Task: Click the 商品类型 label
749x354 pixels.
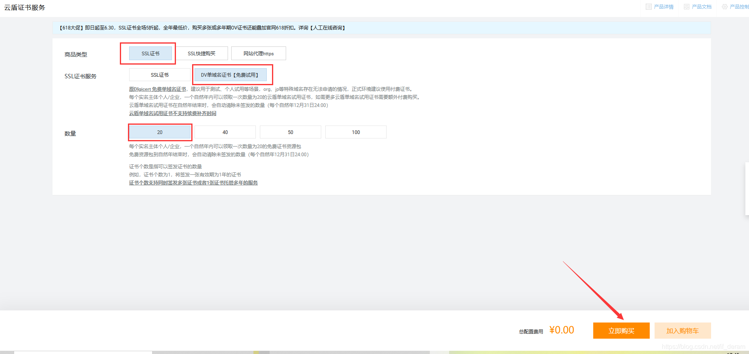Action: (76, 54)
